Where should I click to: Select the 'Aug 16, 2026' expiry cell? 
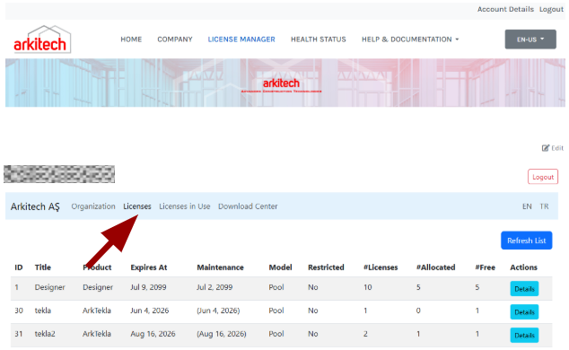(153, 334)
